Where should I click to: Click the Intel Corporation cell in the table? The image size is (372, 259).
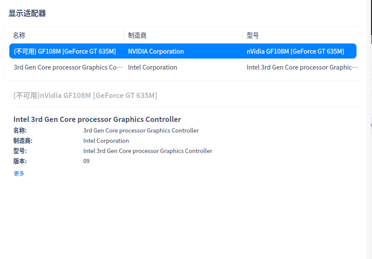click(152, 67)
